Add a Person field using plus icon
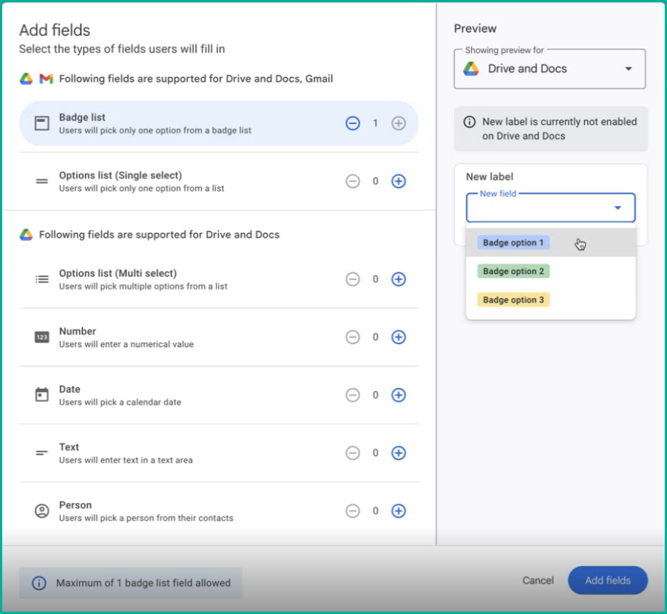 (398, 510)
